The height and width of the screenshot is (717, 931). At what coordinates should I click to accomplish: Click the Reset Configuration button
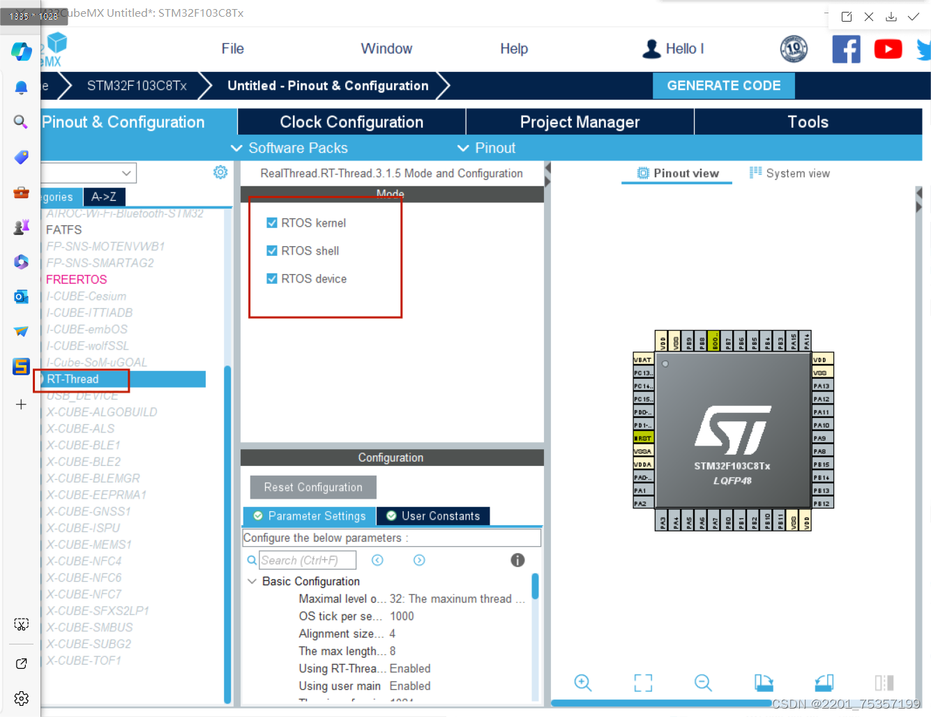313,487
